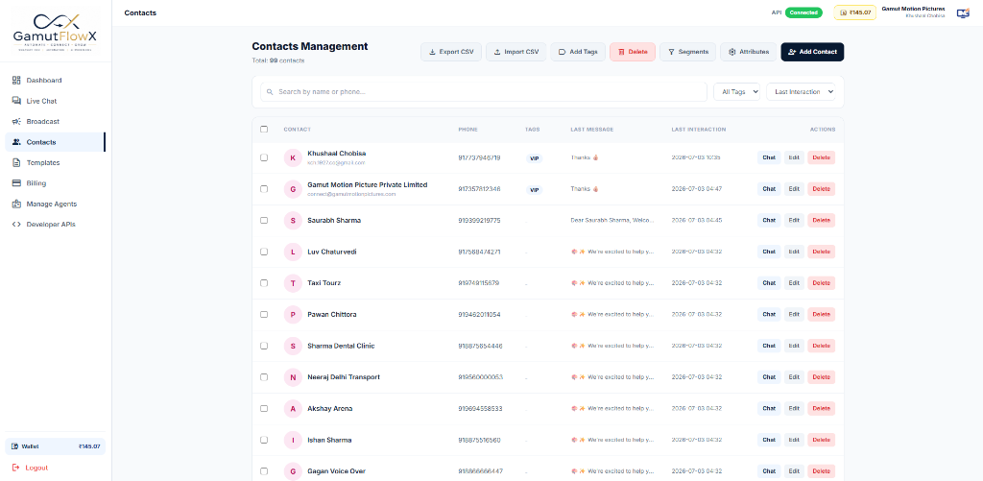This screenshot has width=983, height=481.
Task: Click phone number 917737946719
Action: [479, 158]
